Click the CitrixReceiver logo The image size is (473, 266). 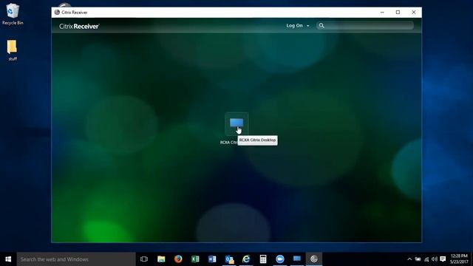(79, 27)
